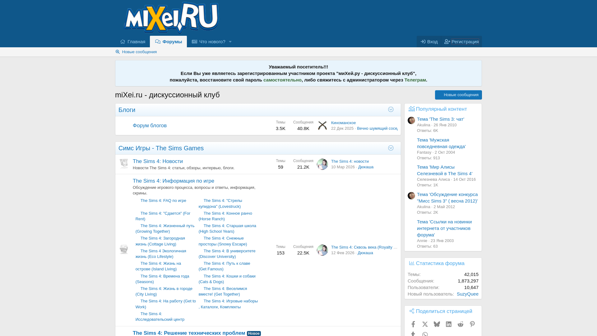Open the 'Мужская повседневная одежда' topic
This screenshot has width=597, height=336.
pos(441,143)
